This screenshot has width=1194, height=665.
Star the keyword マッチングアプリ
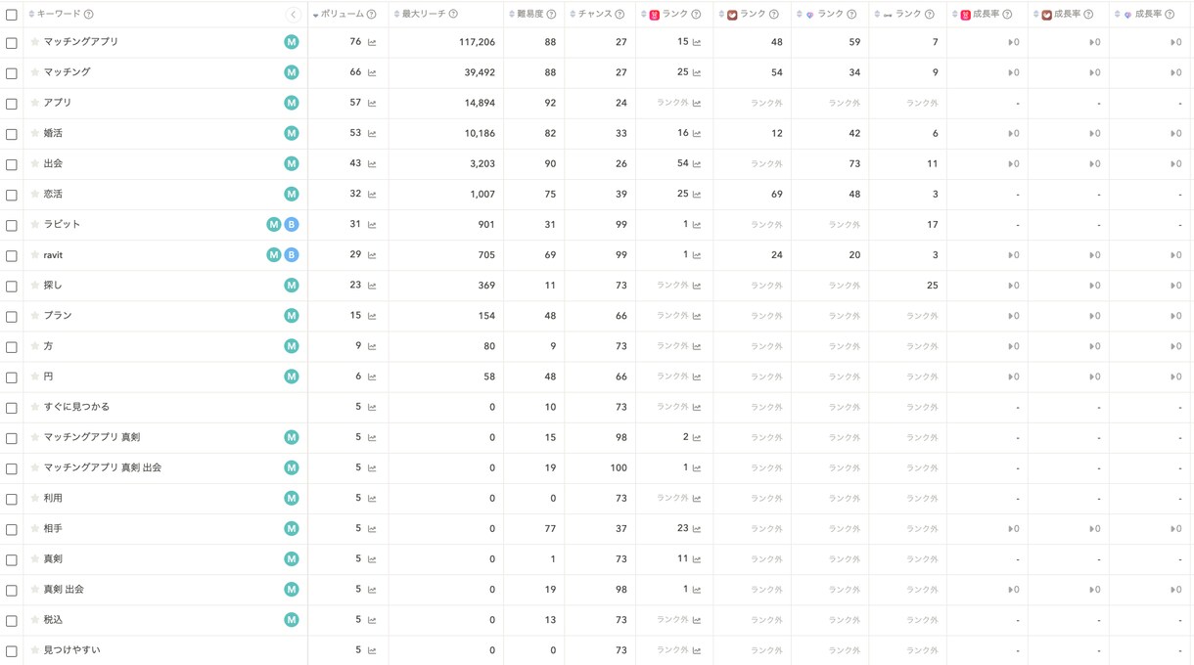(x=35, y=42)
